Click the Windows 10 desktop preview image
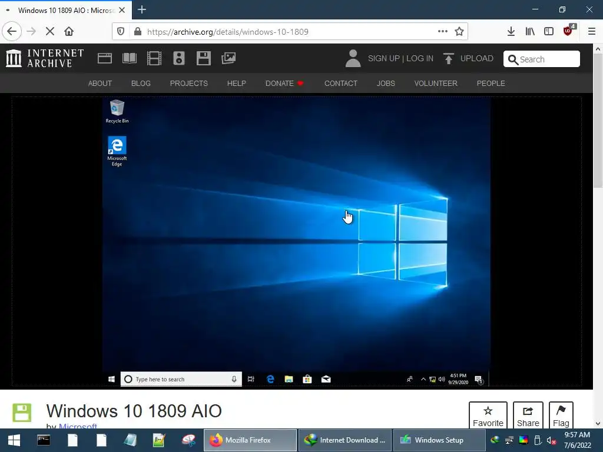Image resolution: width=603 pixels, height=452 pixels. [x=297, y=241]
